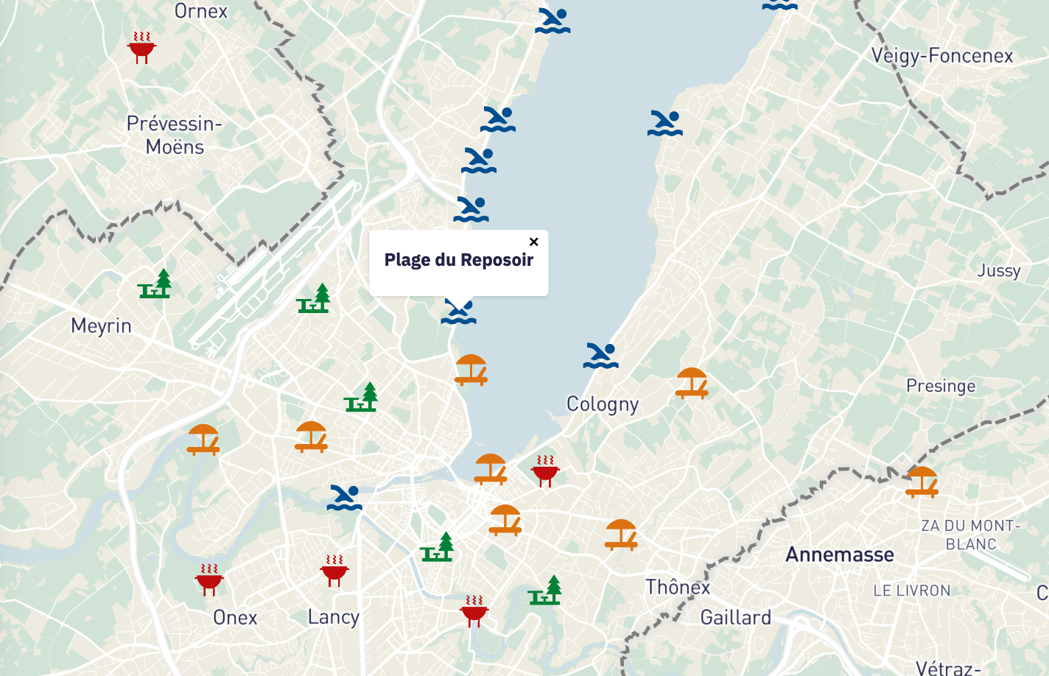Open sunbed marker just below Reposoir swimming icon
This screenshot has width=1049, height=676.
coord(471,370)
